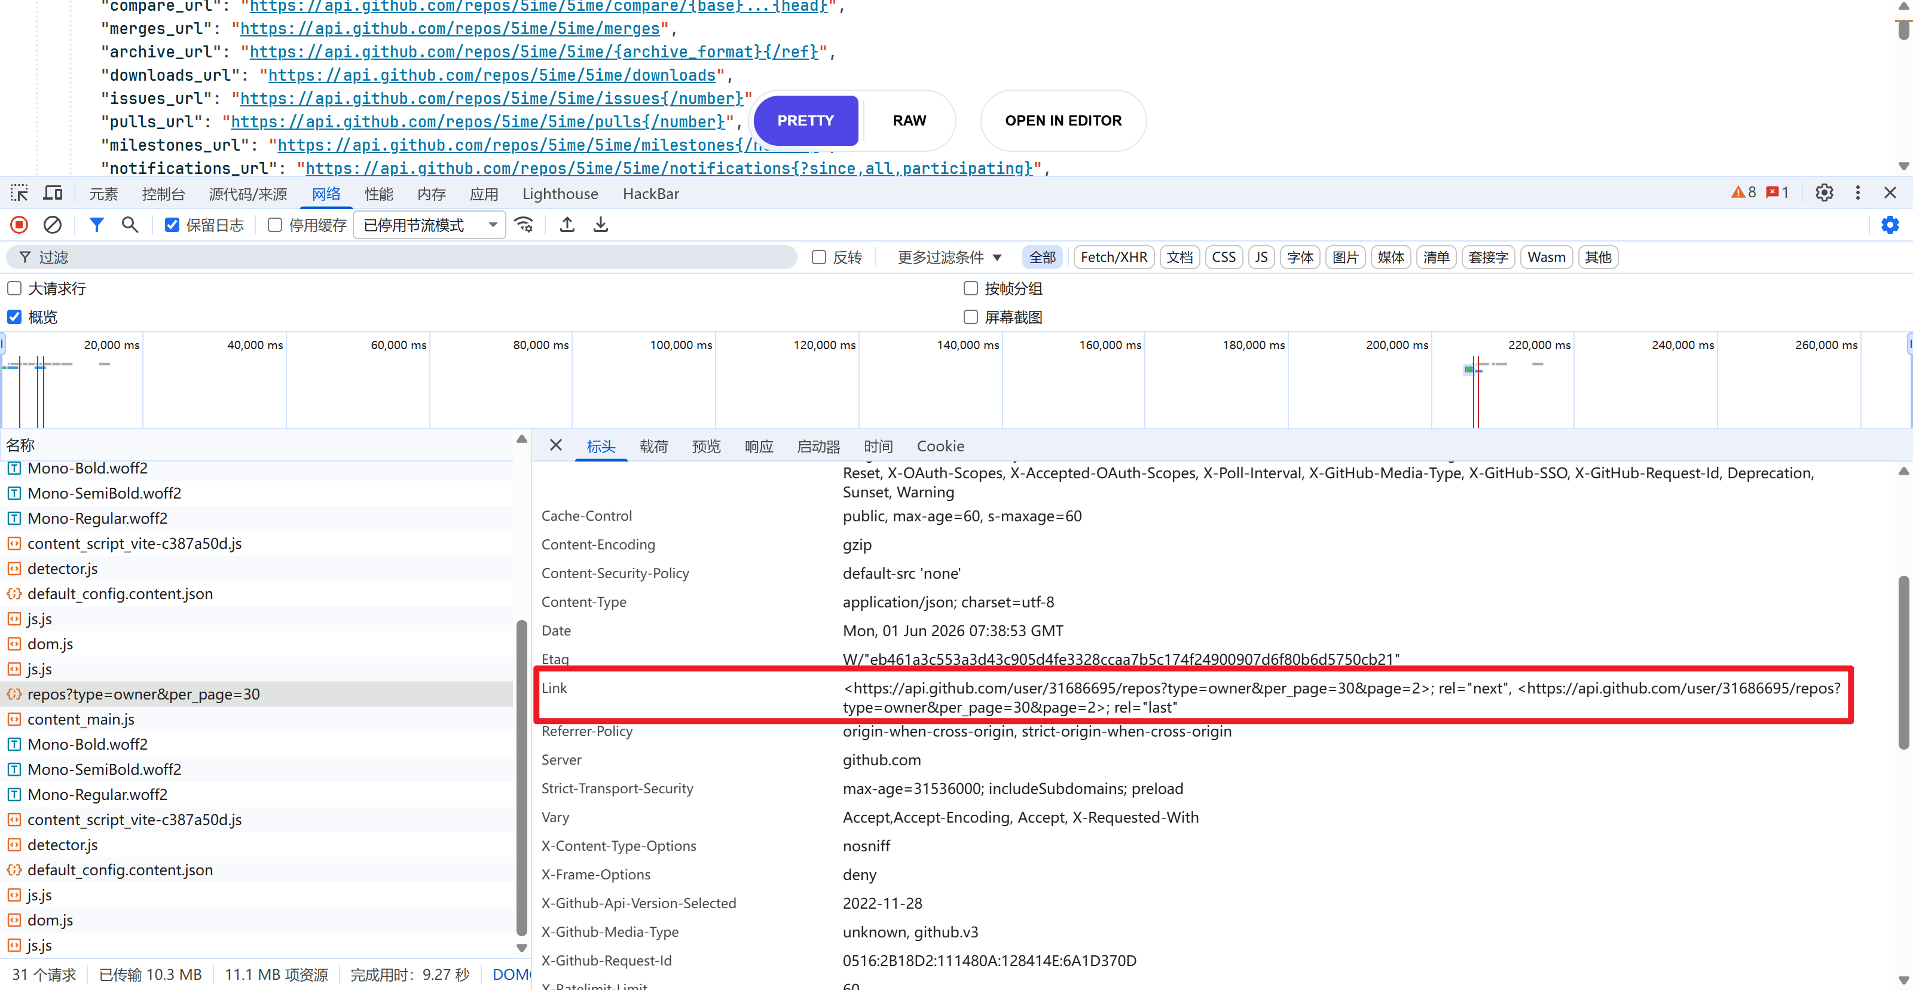Open the HackBar tab
The height and width of the screenshot is (990, 1913).
pos(650,194)
